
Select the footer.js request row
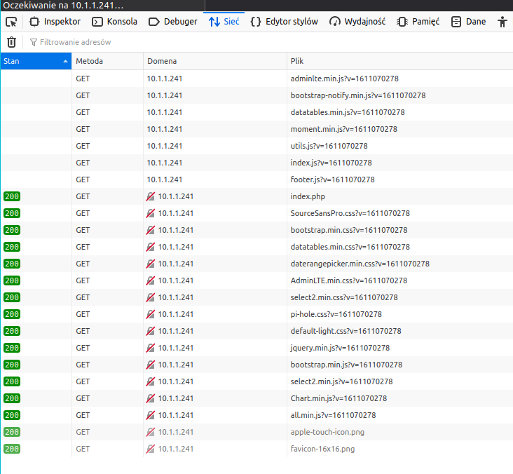(x=256, y=180)
